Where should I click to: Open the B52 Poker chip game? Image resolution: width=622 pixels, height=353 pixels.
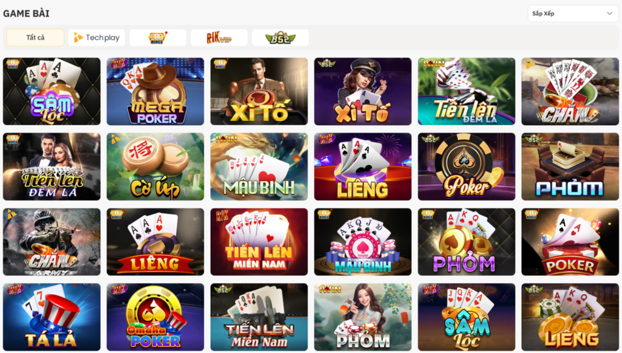[466, 166]
